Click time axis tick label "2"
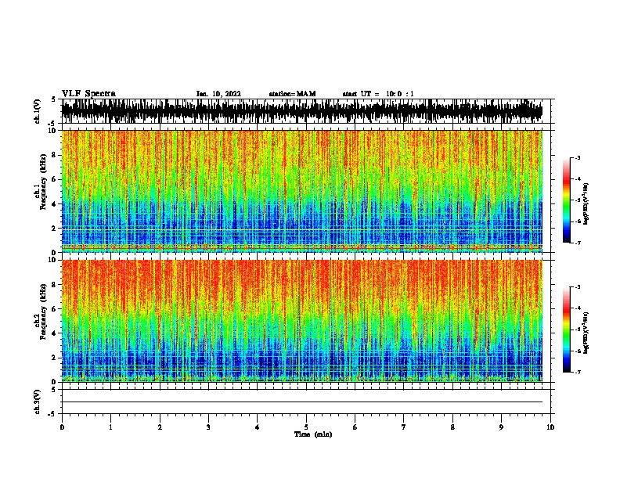620x479 pixels. click(160, 427)
